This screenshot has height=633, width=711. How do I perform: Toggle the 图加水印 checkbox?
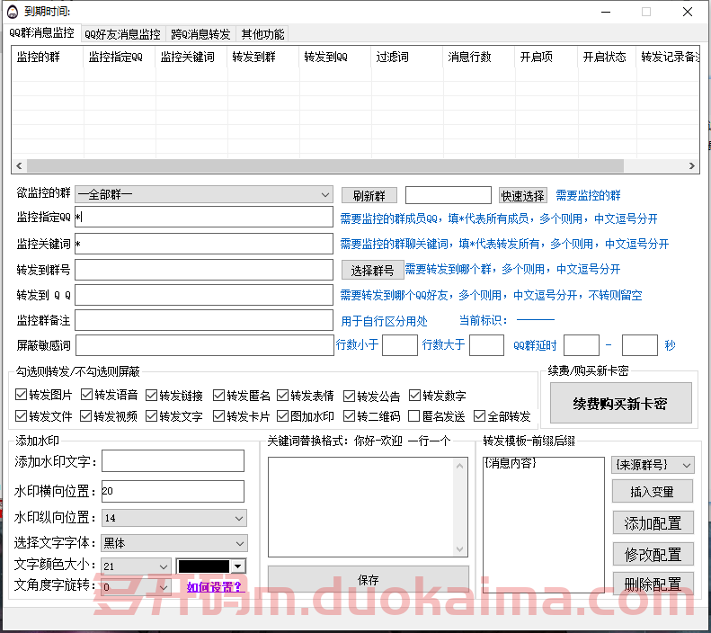click(x=283, y=416)
